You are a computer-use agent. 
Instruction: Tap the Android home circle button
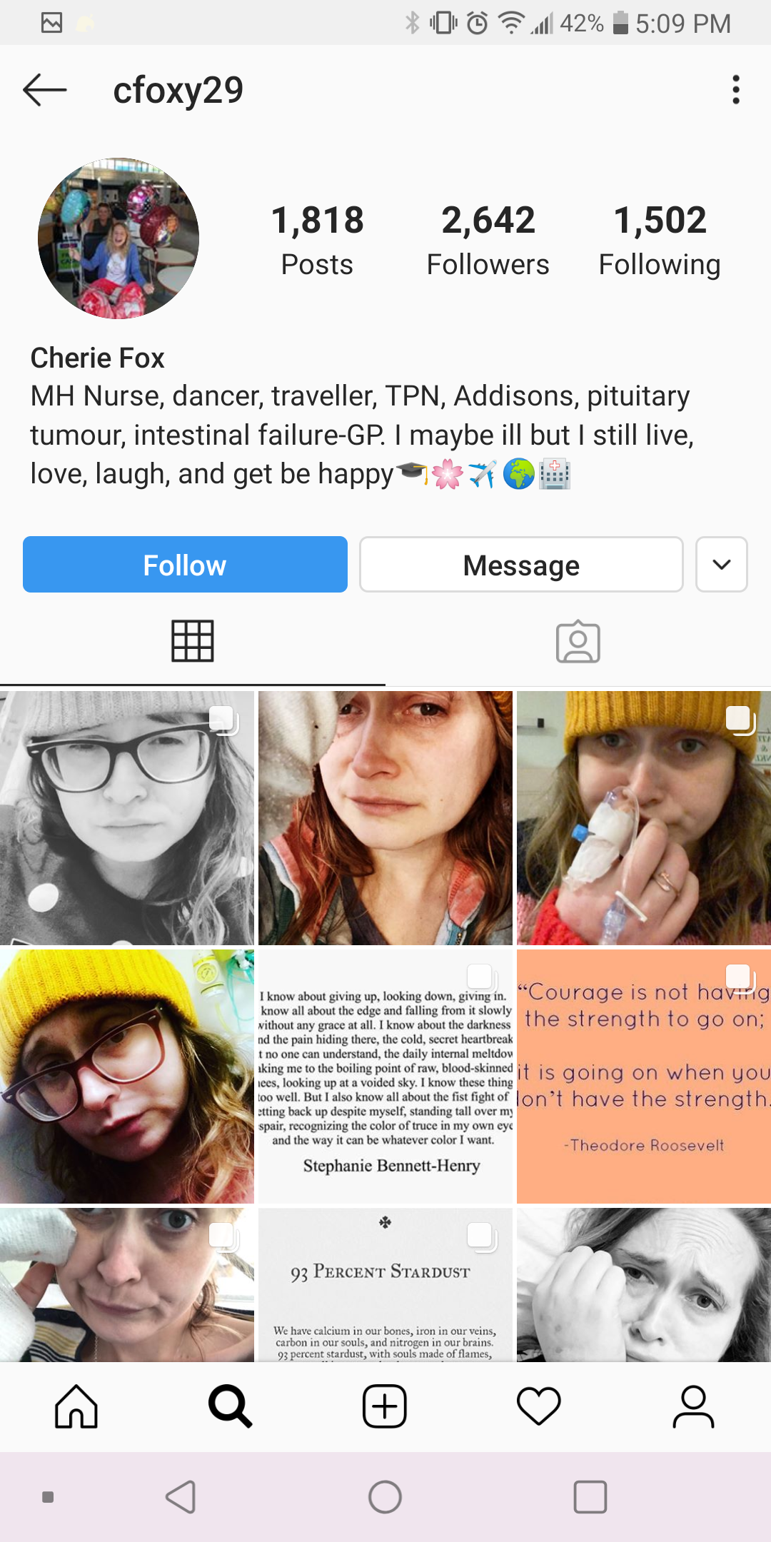click(x=385, y=1497)
